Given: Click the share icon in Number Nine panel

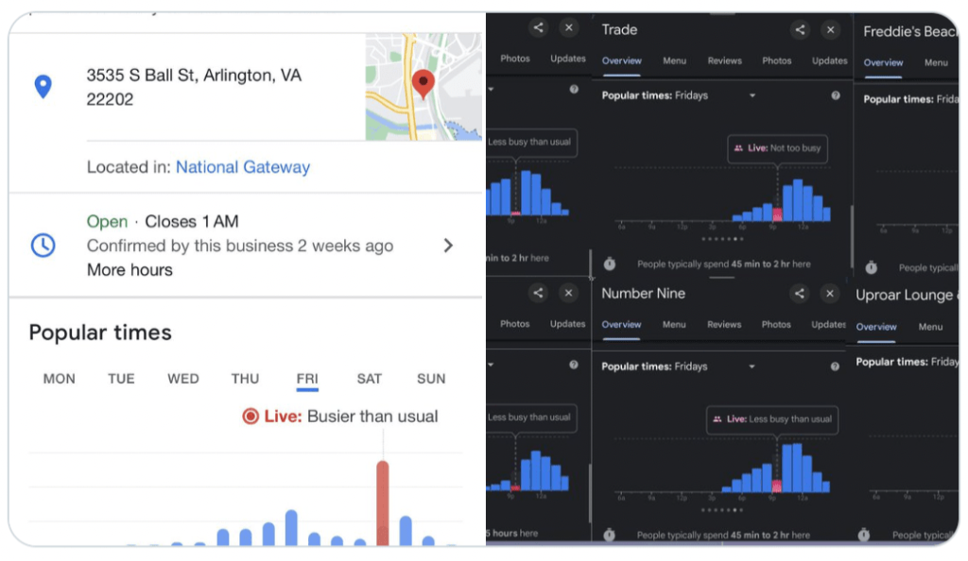Looking at the screenshot, I should click(800, 294).
